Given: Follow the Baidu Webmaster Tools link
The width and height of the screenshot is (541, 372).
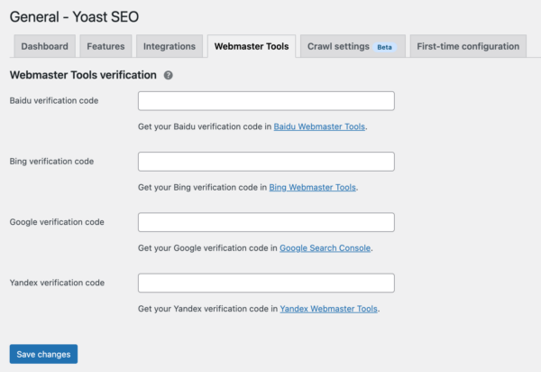Looking at the screenshot, I should tap(319, 126).
